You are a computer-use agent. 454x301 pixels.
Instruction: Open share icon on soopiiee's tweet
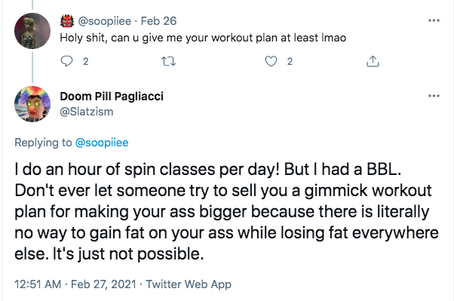point(373,61)
